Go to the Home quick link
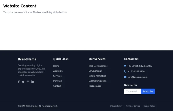Image resolution: width=173 pixels, height=111 pixels. click(x=56, y=66)
